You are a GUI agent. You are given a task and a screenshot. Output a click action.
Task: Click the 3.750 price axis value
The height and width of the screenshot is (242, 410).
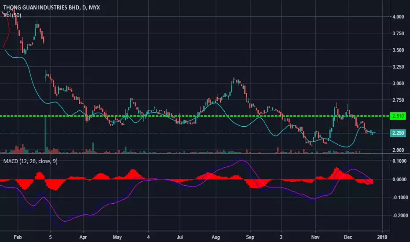pyautogui.click(x=398, y=33)
